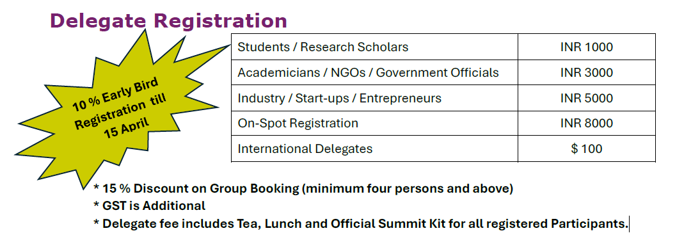Click the GST is Additional note
This screenshot has width=684, height=240.
click(150, 205)
